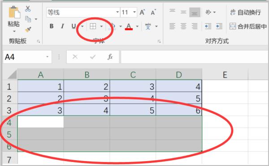
Task: Click the Cut scissors icon
Action: (x=28, y=9)
